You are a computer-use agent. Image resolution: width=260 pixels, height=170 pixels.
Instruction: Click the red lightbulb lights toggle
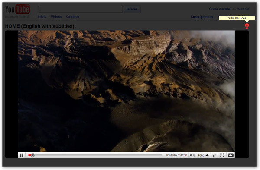tap(247, 26)
